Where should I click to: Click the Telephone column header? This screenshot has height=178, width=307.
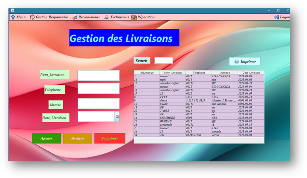tap(199, 73)
